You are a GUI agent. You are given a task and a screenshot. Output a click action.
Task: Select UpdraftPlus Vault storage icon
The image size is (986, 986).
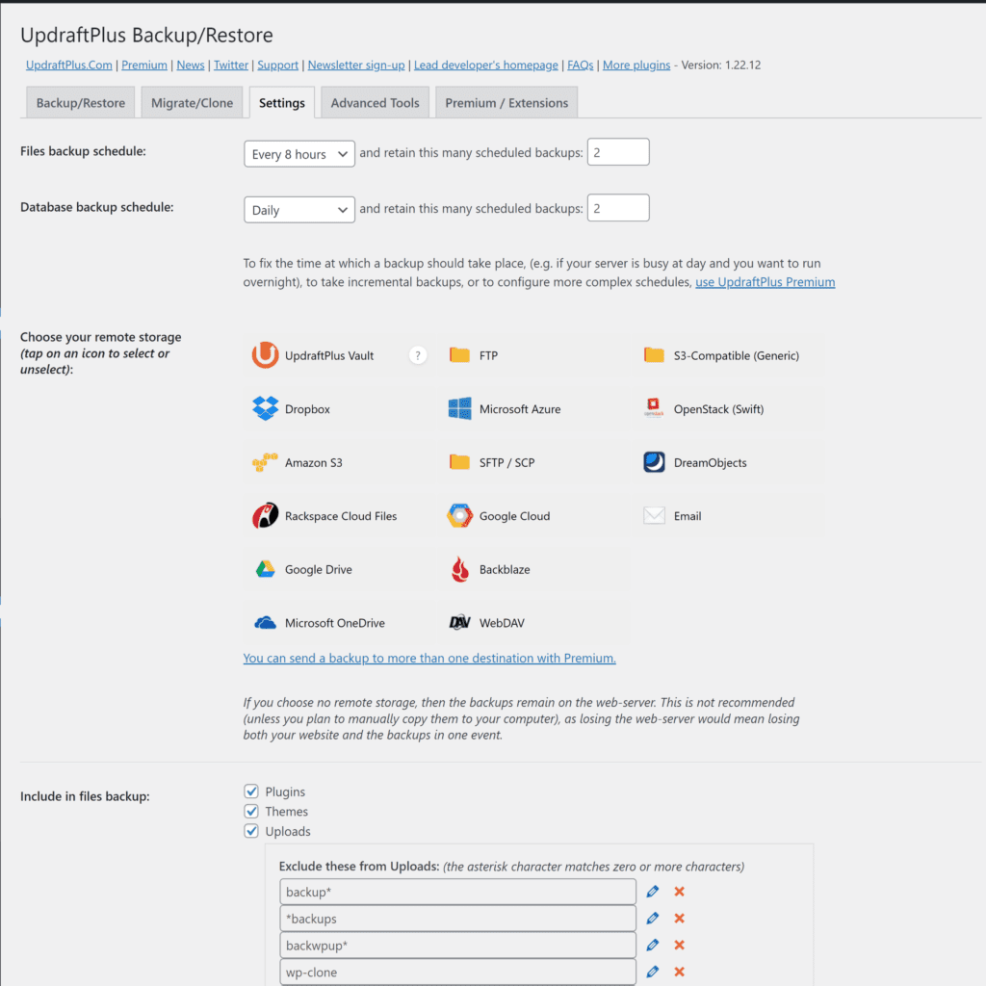click(x=265, y=355)
